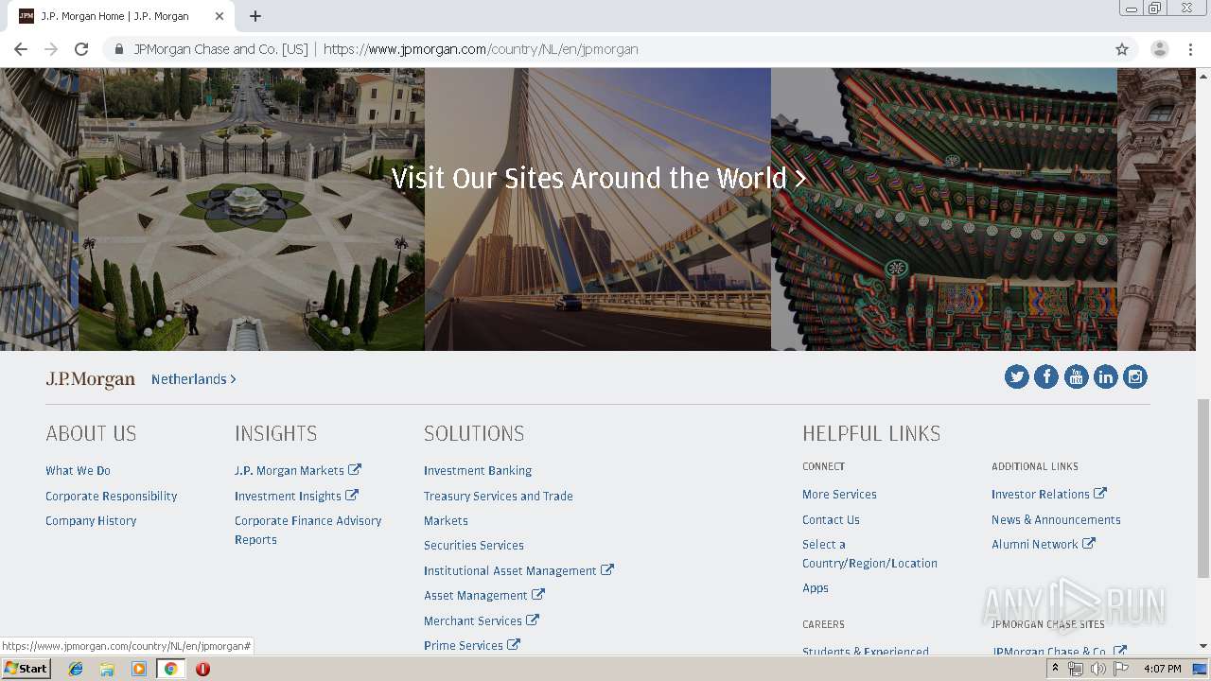Open Corporate Finance Advisory Reports
Image resolution: width=1211 pixels, height=681 pixels.
(x=307, y=531)
